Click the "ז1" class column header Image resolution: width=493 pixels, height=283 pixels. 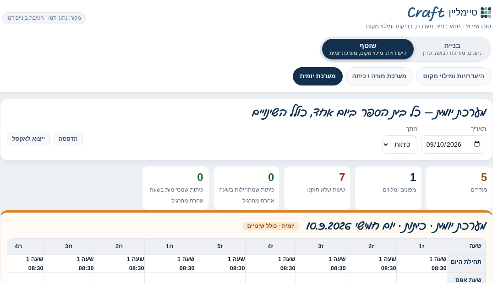pyautogui.click(x=422, y=246)
